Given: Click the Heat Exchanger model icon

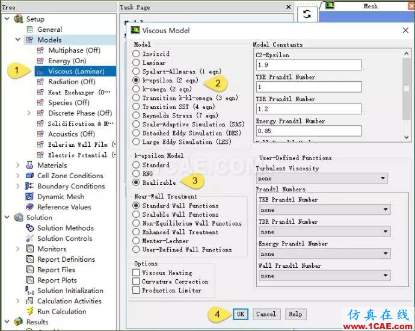Looking at the screenshot, I should click(40, 92).
